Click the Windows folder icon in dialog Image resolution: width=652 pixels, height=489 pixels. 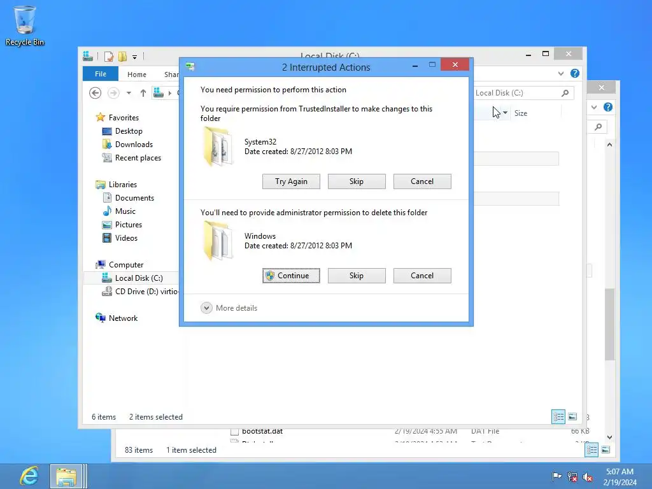218,241
